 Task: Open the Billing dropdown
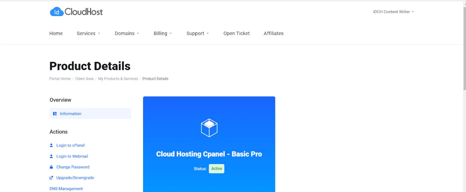click(x=160, y=33)
